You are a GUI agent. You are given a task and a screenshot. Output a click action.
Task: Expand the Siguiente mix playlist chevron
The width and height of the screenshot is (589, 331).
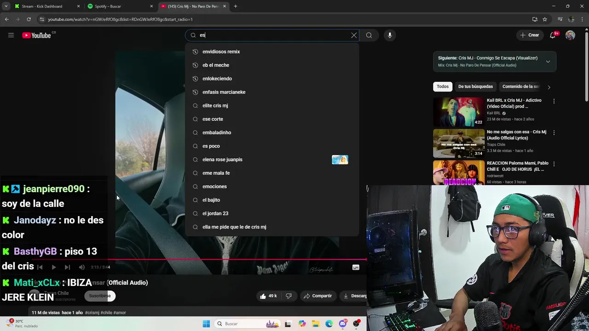click(548, 62)
